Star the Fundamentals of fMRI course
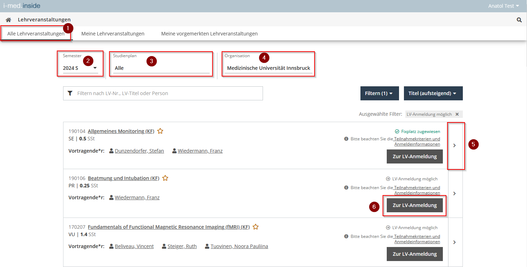Image resolution: width=527 pixels, height=267 pixels. click(256, 227)
